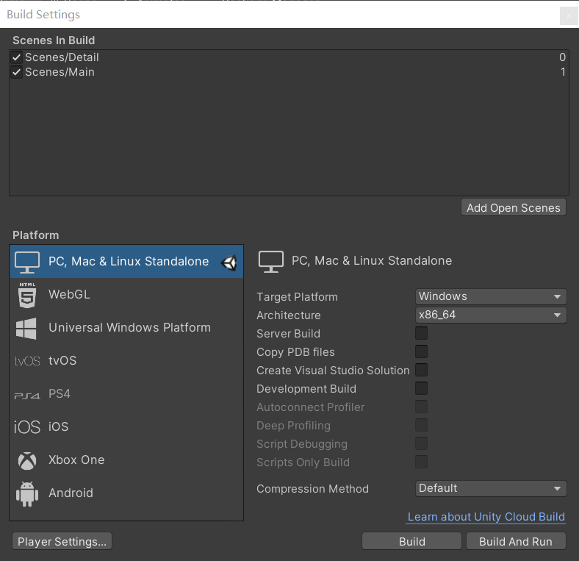Click the Build Settings window title
This screenshot has height=561, width=579.
43,15
